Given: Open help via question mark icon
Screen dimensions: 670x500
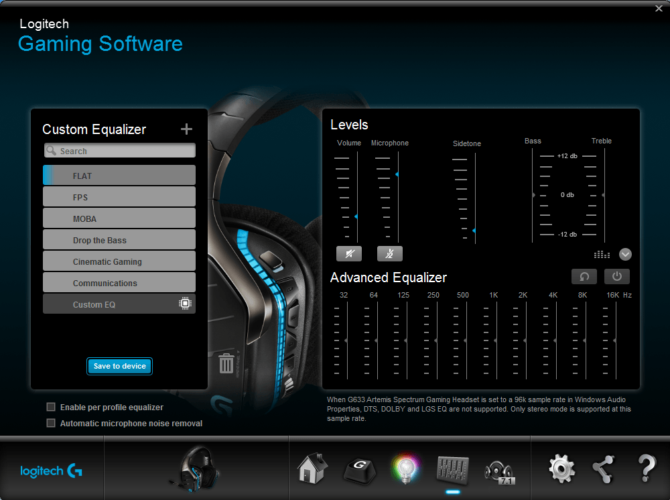Looking at the screenshot, I should click(646, 468).
